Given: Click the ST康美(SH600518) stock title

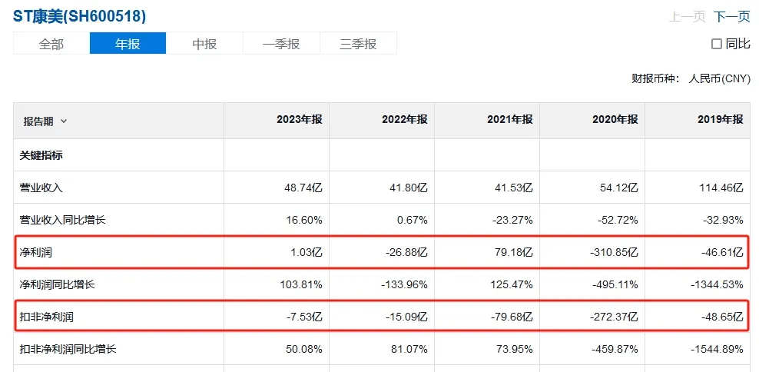Looking at the screenshot, I should (80, 15).
